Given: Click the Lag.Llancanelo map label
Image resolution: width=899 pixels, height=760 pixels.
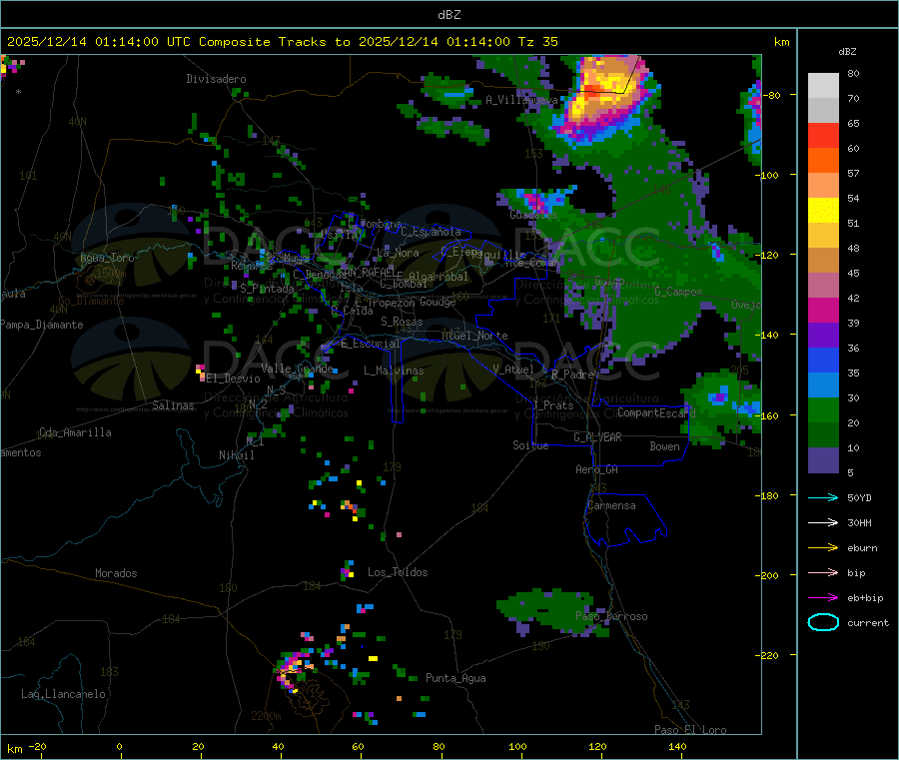Looking at the screenshot, I should [63, 694].
